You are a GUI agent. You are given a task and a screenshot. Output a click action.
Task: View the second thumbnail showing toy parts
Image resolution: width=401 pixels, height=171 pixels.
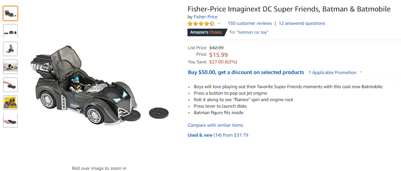pos(10,31)
